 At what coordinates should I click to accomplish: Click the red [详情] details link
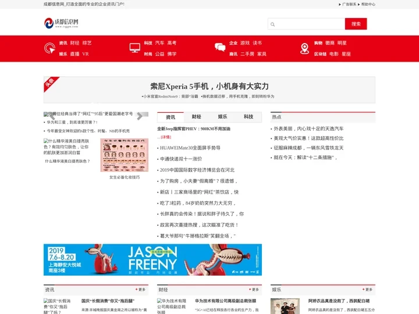[x=166, y=137]
